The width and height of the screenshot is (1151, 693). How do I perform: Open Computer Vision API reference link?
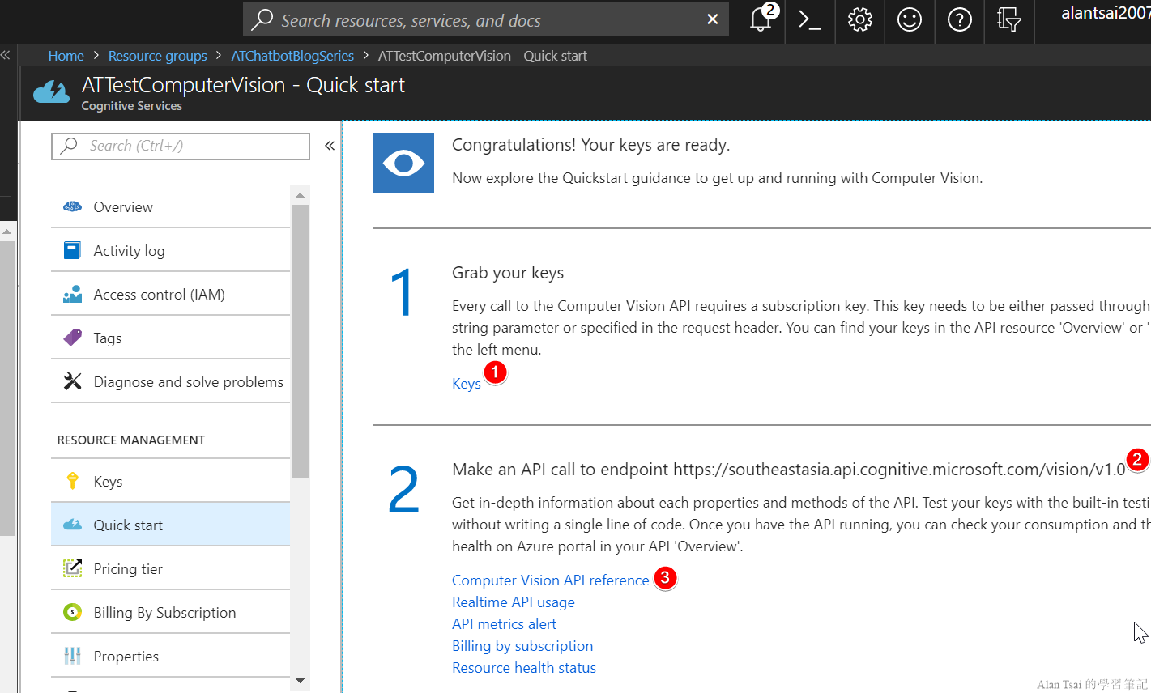pyautogui.click(x=551, y=580)
